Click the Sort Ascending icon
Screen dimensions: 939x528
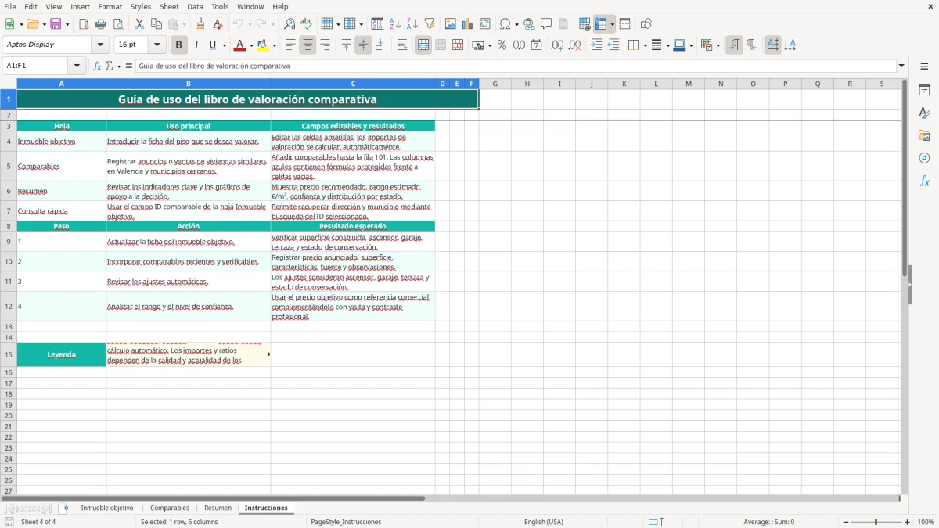(x=395, y=24)
